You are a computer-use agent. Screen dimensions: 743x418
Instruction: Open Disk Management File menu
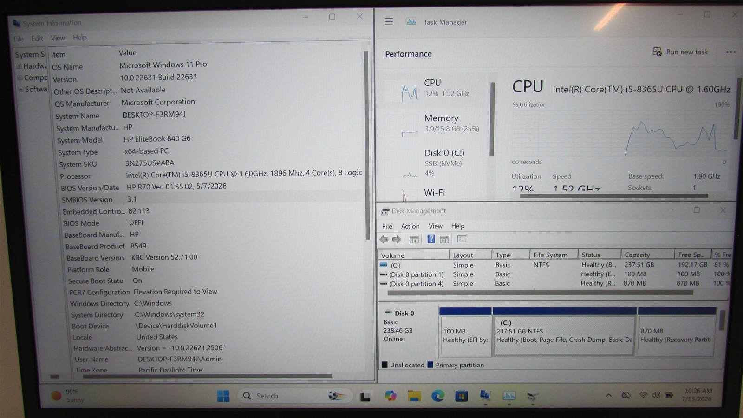pyautogui.click(x=387, y=226)
